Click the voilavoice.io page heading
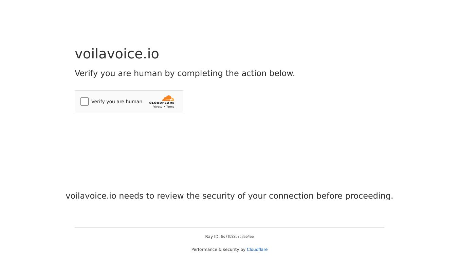This screenshot has width=459, height=258. tap(117, 54)
